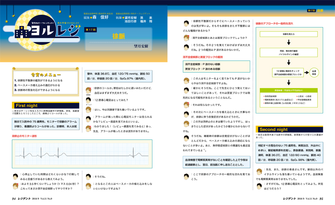
Task: Click the doctor icon beside そうだね。
Action: [x=89, y=177]
